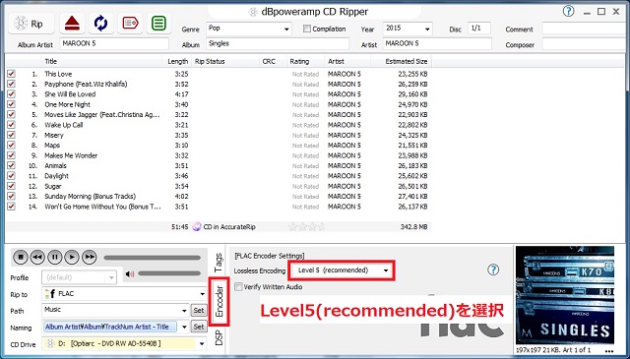Click the blue Refresh disc icon

click(x=100, y=24)
